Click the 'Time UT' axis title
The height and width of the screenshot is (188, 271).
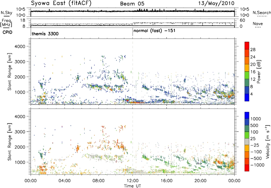[132, 186]
